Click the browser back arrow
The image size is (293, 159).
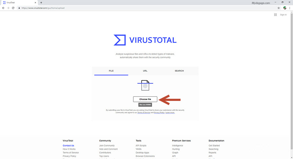(x=3, y=8)
